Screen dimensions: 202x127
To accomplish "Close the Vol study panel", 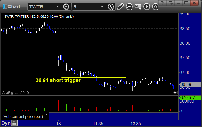I will pyautogui.click(x=46, y=114).
